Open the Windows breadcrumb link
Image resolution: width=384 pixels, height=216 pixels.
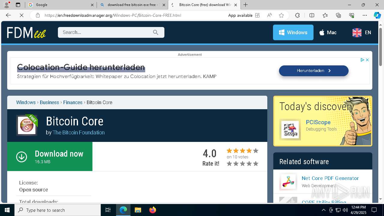point(26,102)
